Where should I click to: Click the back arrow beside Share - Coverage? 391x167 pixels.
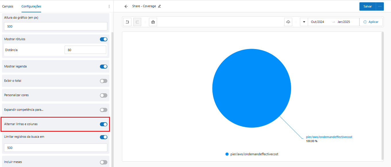pos(126,6)
